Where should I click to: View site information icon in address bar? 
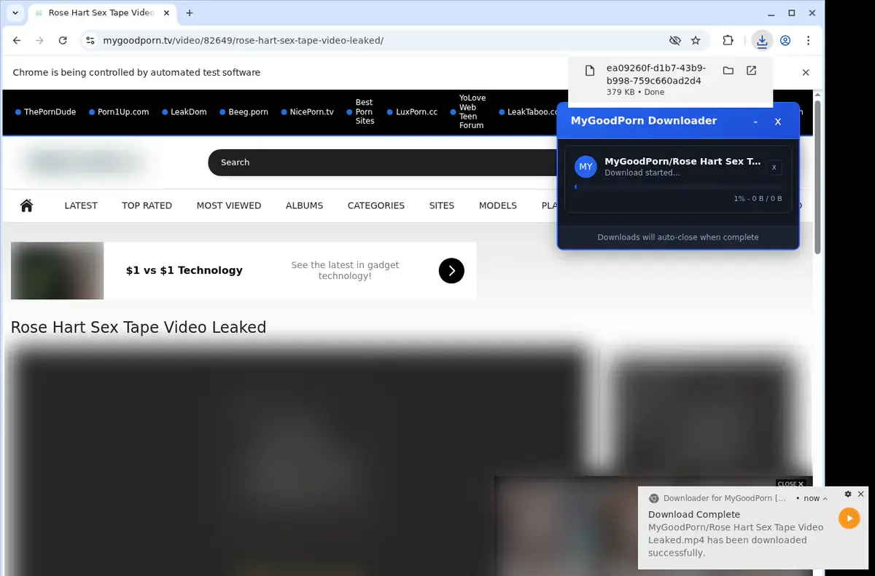(90, 41)
